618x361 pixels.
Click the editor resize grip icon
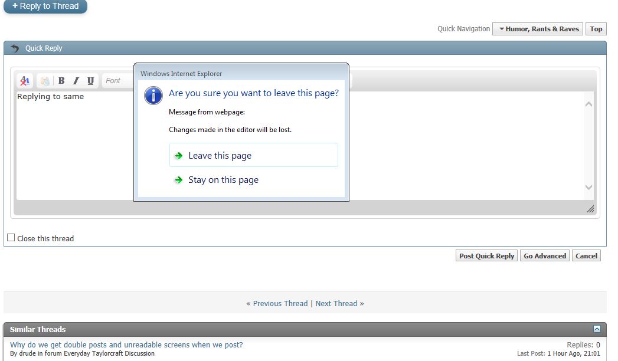(590, 209)
